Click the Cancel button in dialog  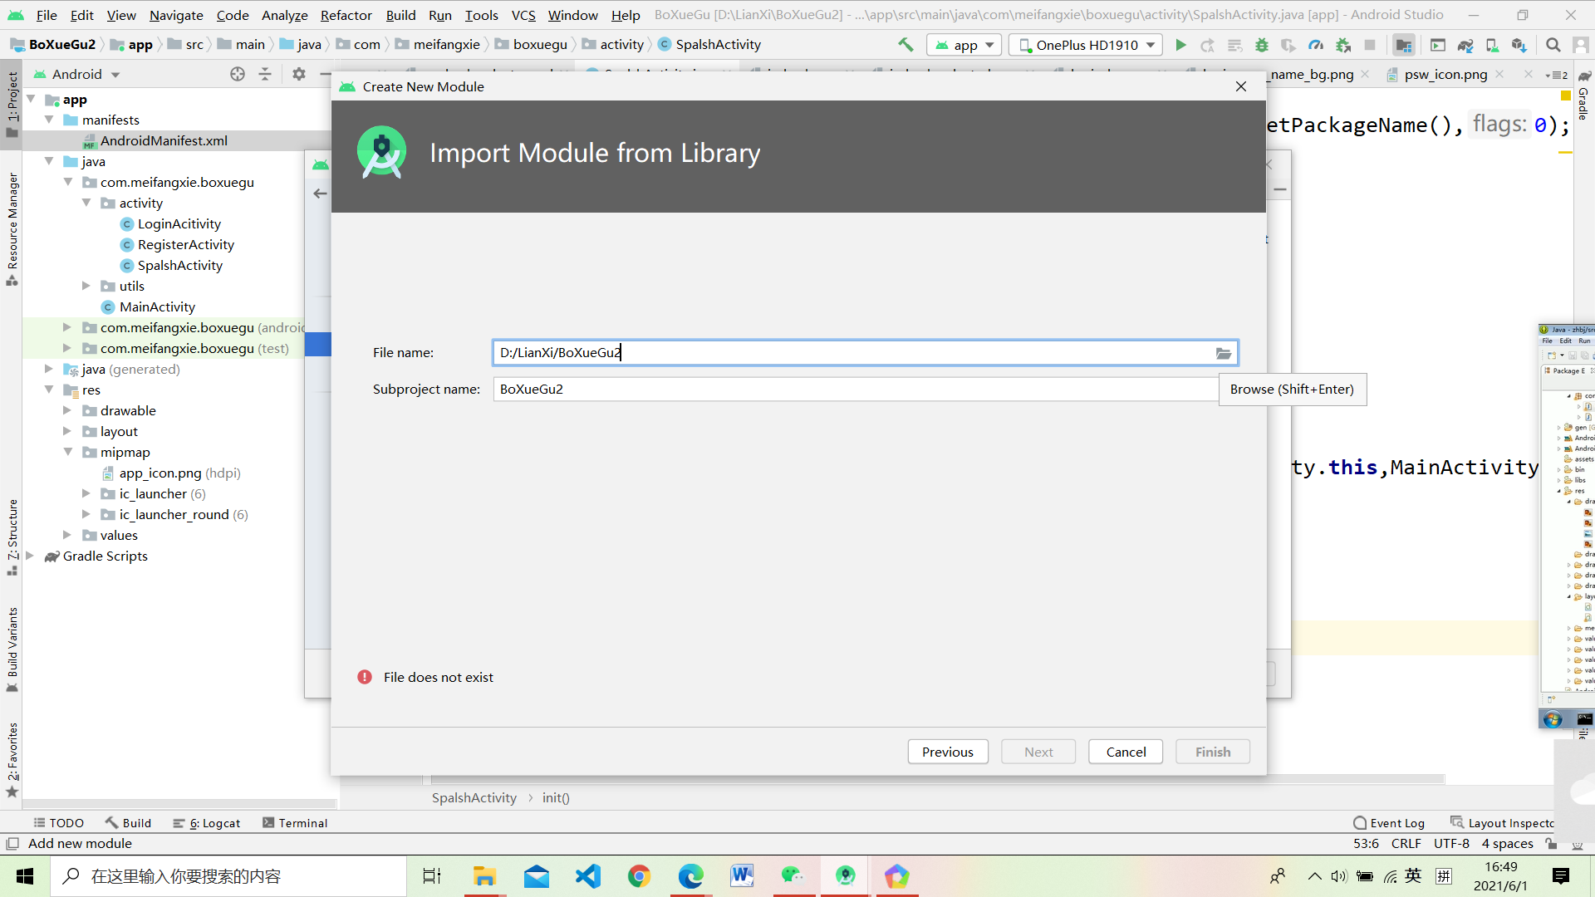point(1126,752)
